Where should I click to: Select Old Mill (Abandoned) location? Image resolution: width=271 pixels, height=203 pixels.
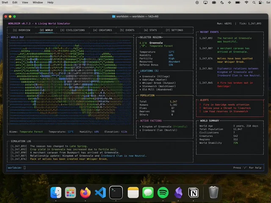click(x=157, y=89)
